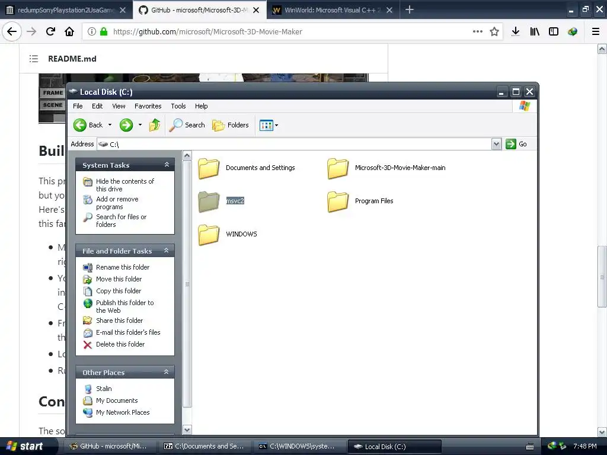Collapse the System Tasks panel
607x455 pixels.
click(167, 165)
